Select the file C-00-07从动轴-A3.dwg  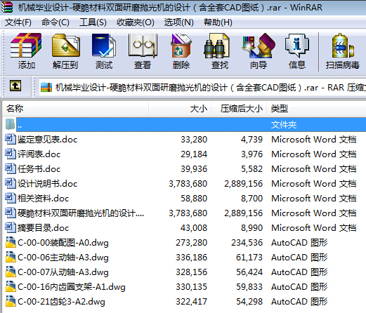63,272
